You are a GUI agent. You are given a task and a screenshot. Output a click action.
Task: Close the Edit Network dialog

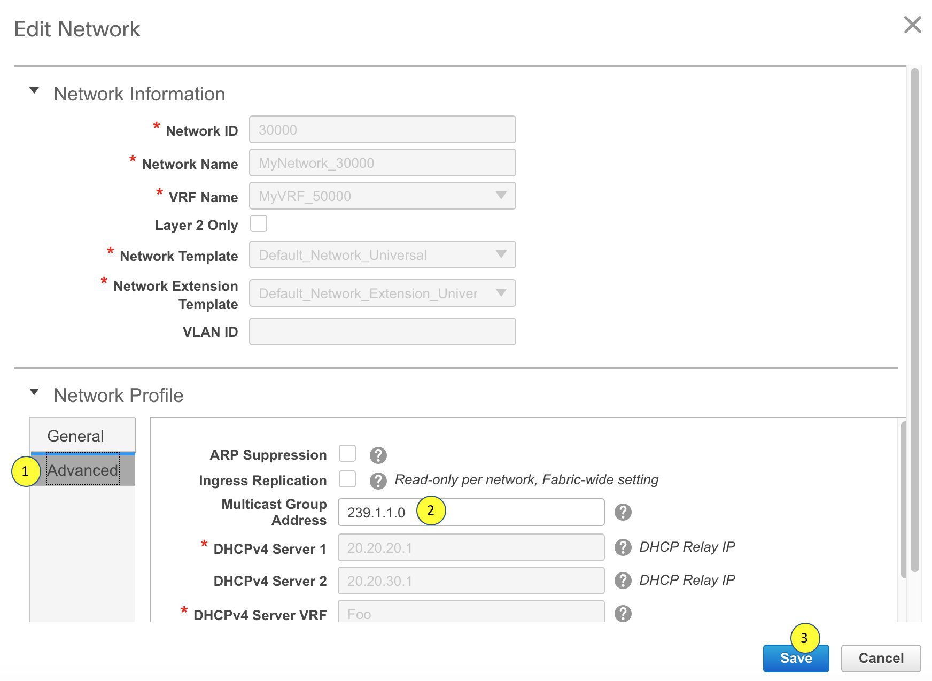(912, 25)
